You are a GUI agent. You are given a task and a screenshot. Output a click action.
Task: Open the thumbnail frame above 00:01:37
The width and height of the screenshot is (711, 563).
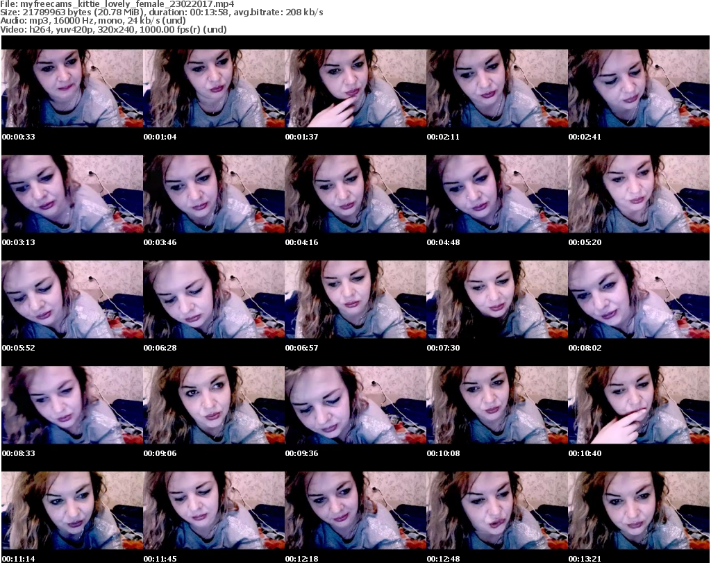coord(355,88)
